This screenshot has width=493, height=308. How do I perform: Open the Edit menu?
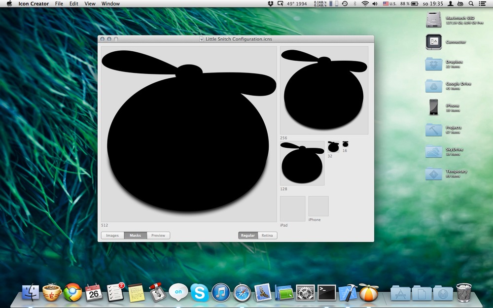click(73, 4)
